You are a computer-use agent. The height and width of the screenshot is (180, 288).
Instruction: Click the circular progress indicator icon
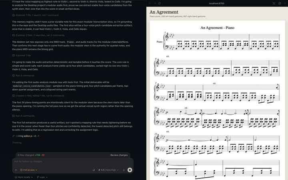tap(94, 170)
